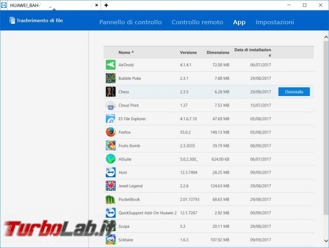Open Trasferimento di file
Image resolution: width=329 pixels, height=248 pixels.
pyautogui.click(x=36, y=21)
